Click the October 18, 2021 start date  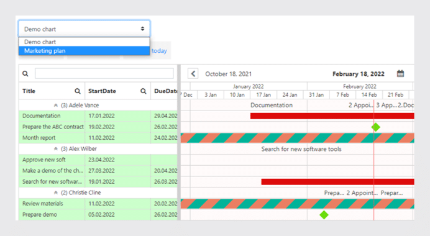(229, 74)
